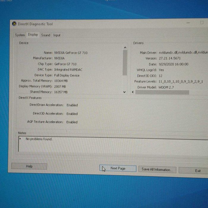Viewport: 208px width, 208px height.
Task: Click Direct3D DDI value '12'
Action: pos(160,76)
